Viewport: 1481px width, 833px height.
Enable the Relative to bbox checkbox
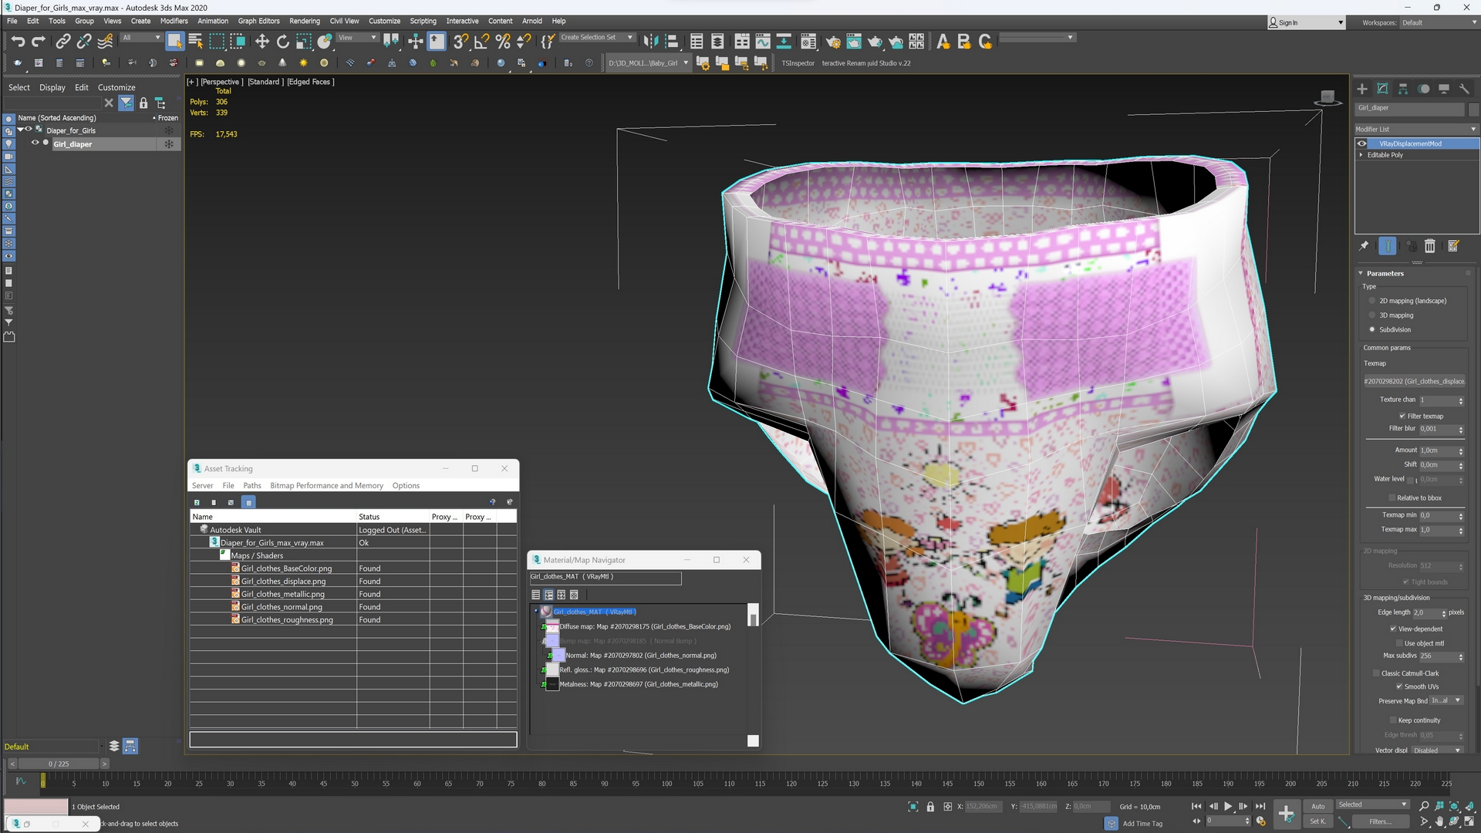click(1392, 498)
